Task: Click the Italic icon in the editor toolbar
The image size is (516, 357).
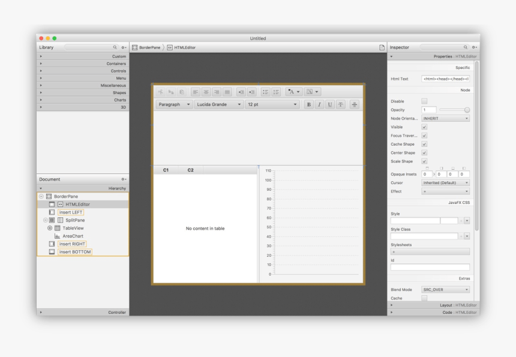Action: coord(319,104)
